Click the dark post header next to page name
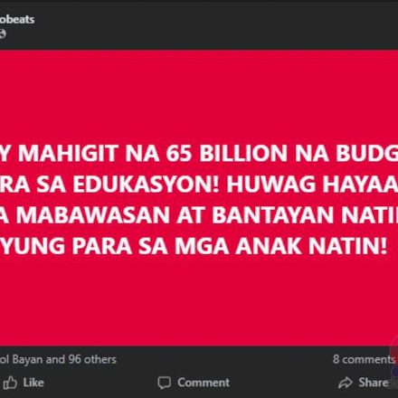The image size is (398, 398). (x=211, y=24)
